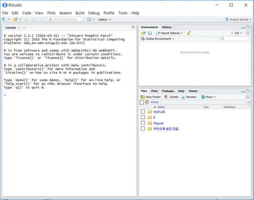254x200 pixels.
Task: Open the Plots menu
Action: [x=51, y=13]
